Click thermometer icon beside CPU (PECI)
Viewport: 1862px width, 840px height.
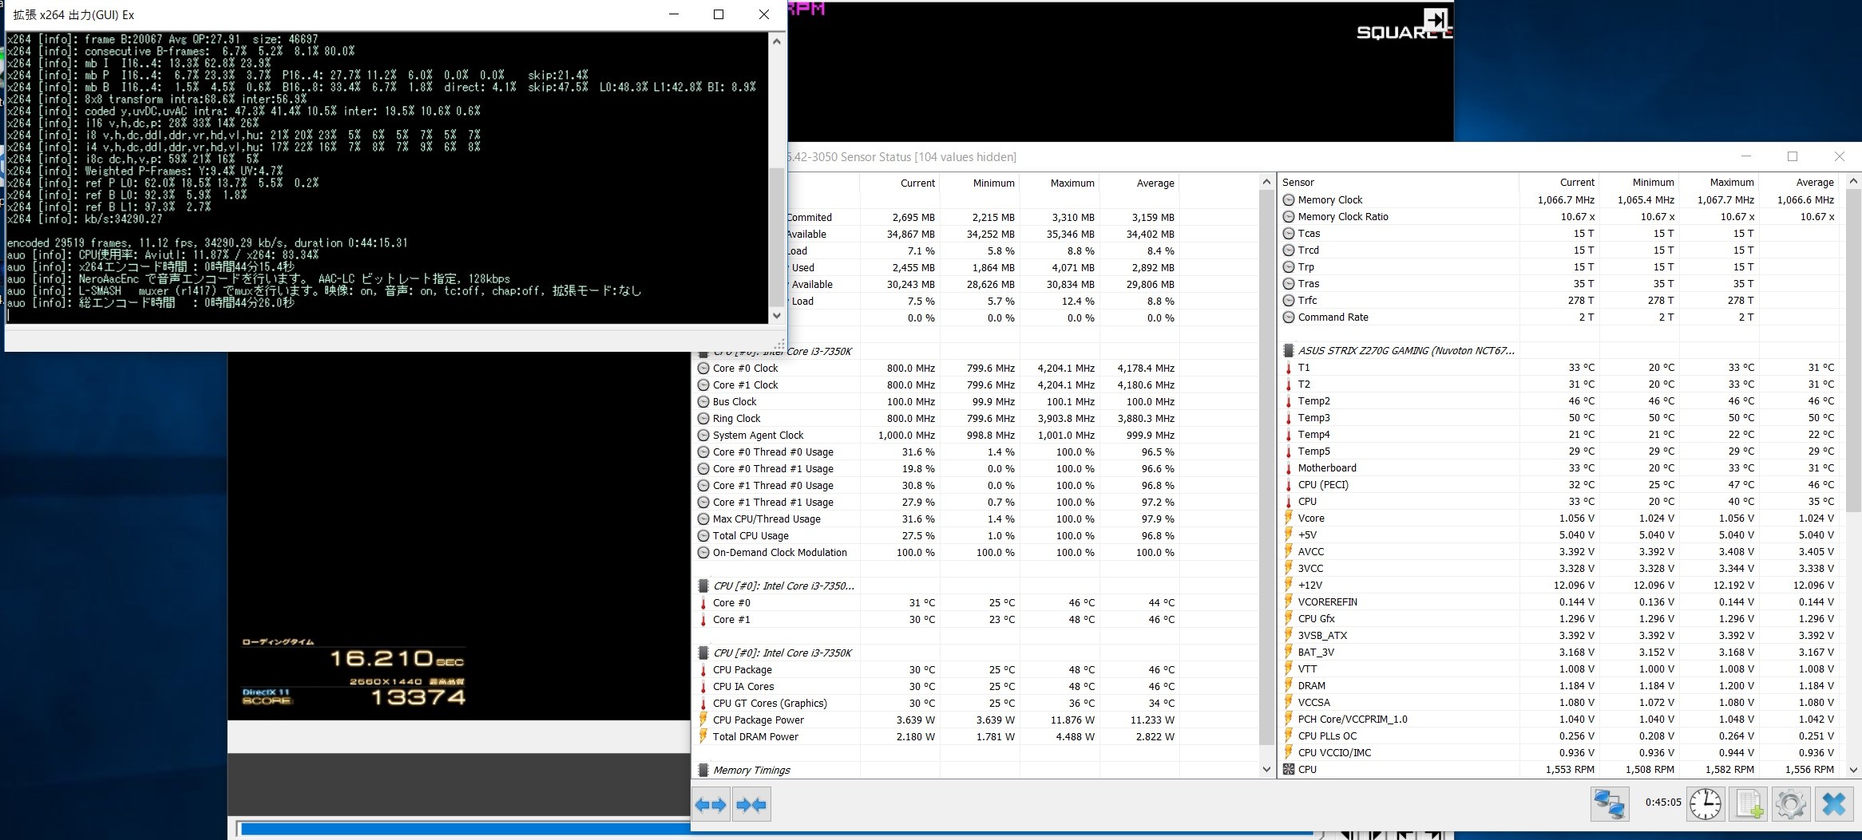[1289, 484]
